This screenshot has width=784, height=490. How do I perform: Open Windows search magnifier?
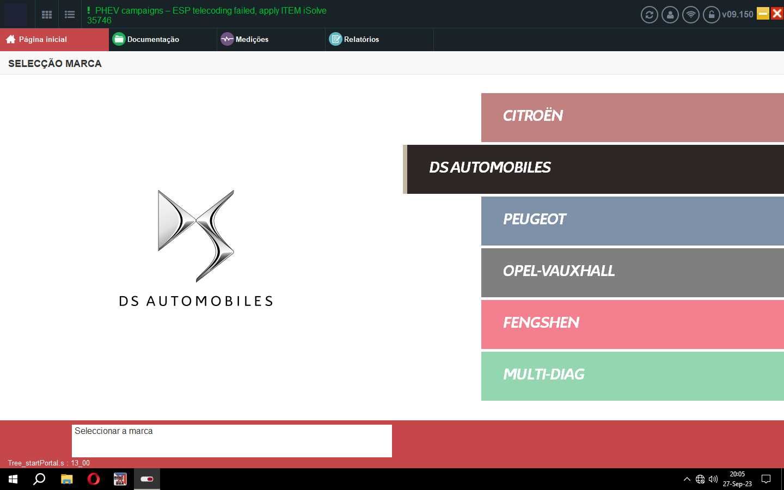coord(39,479)
